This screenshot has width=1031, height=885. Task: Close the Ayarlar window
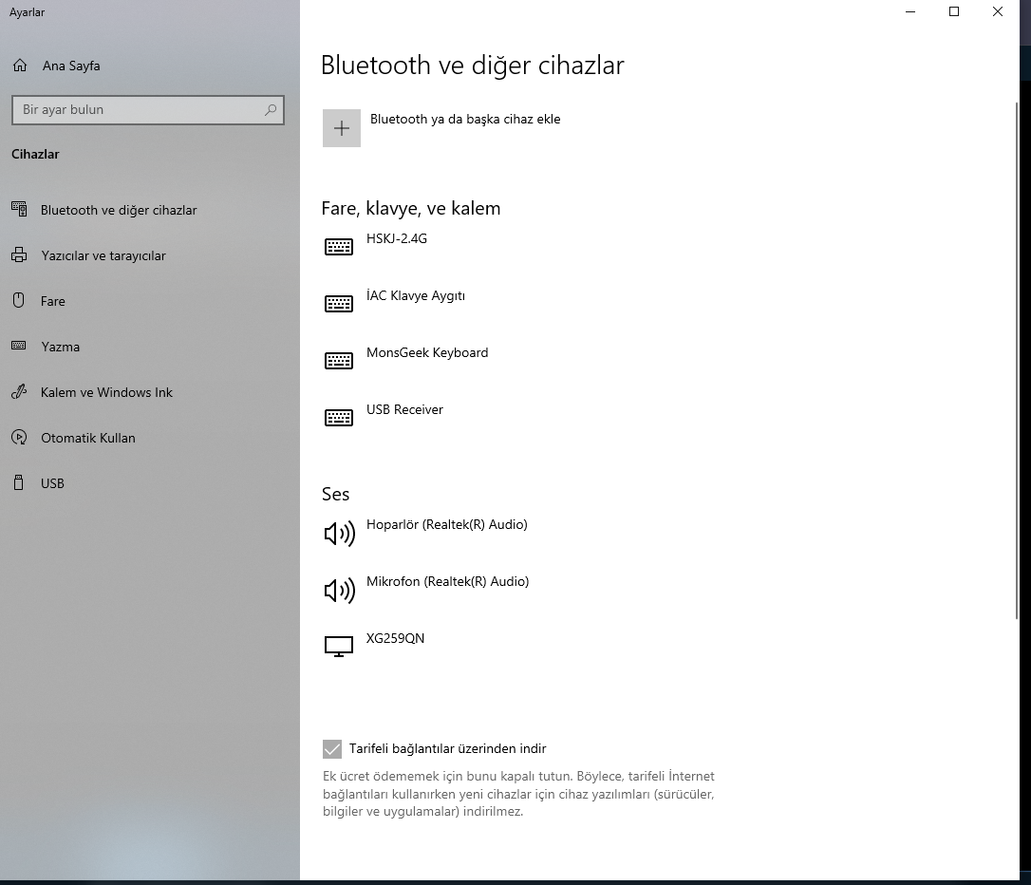[x=998, y=11]
